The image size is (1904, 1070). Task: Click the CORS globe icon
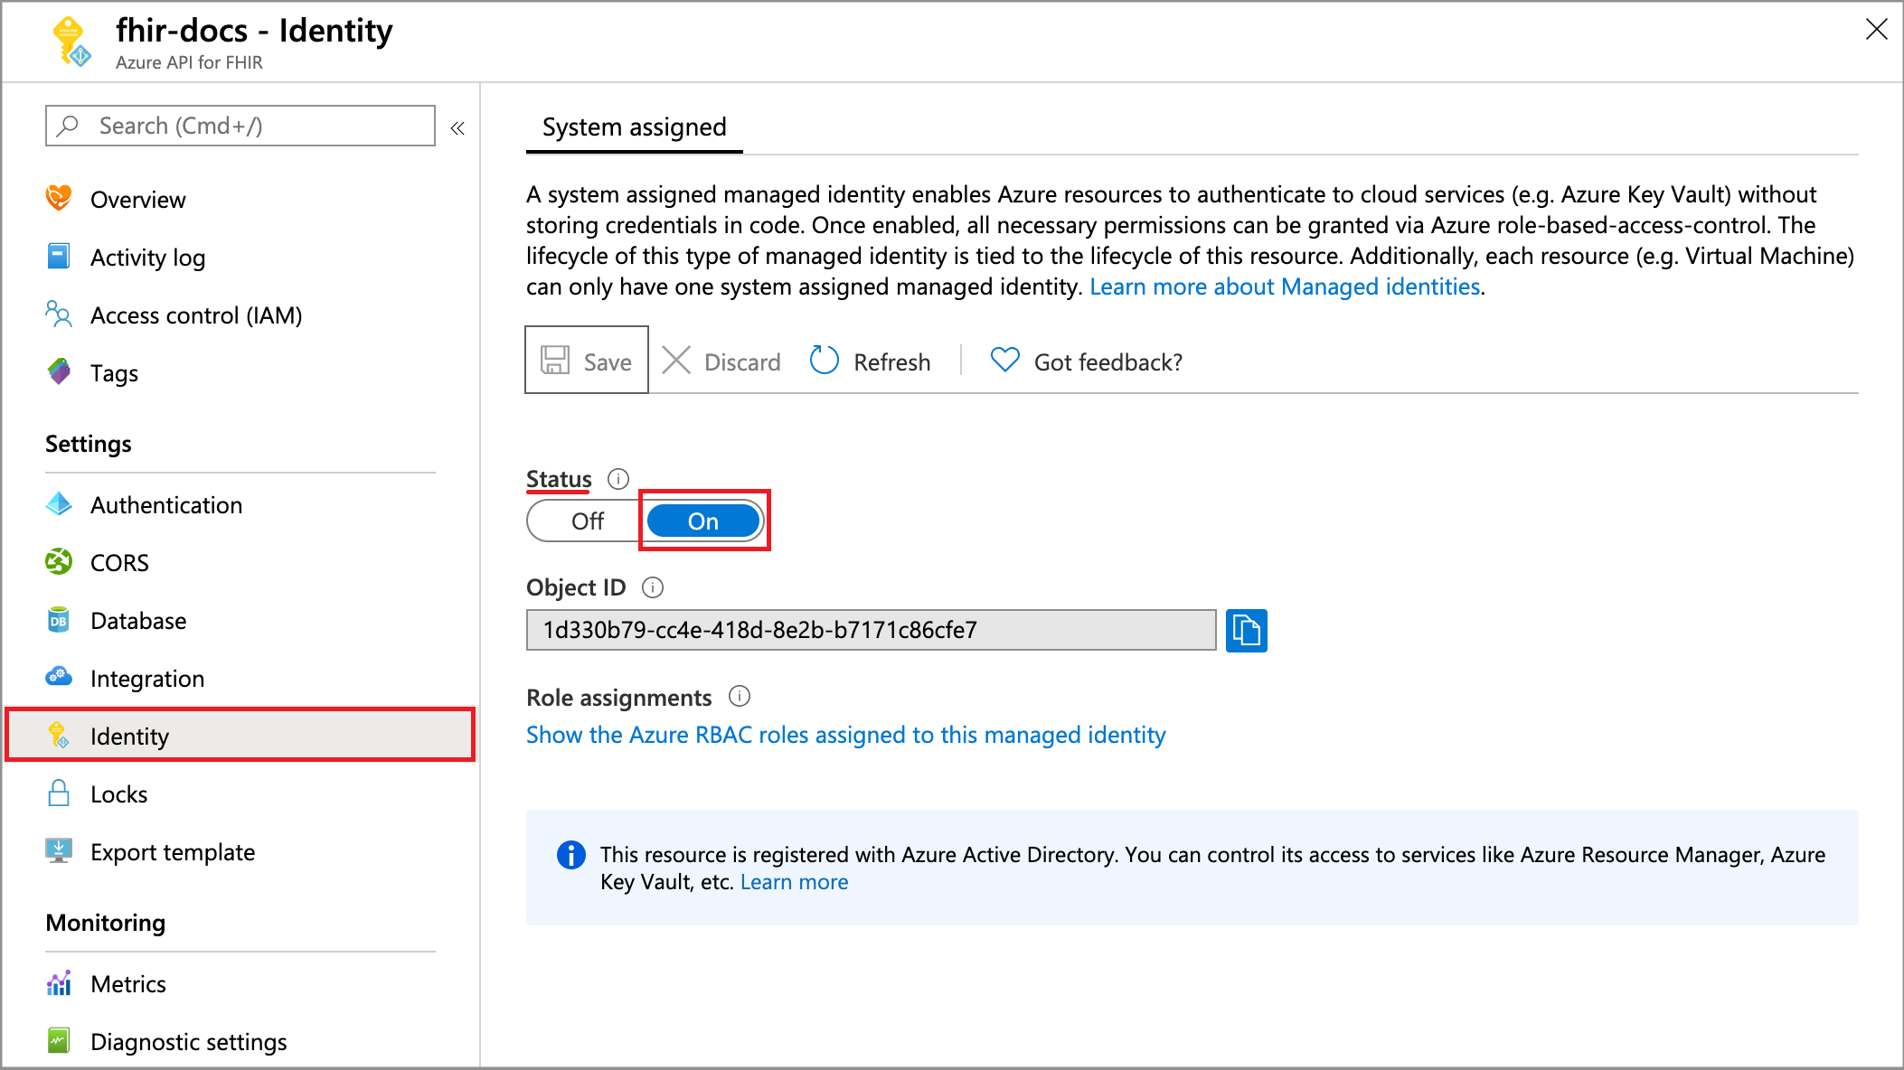click(59, 561)
